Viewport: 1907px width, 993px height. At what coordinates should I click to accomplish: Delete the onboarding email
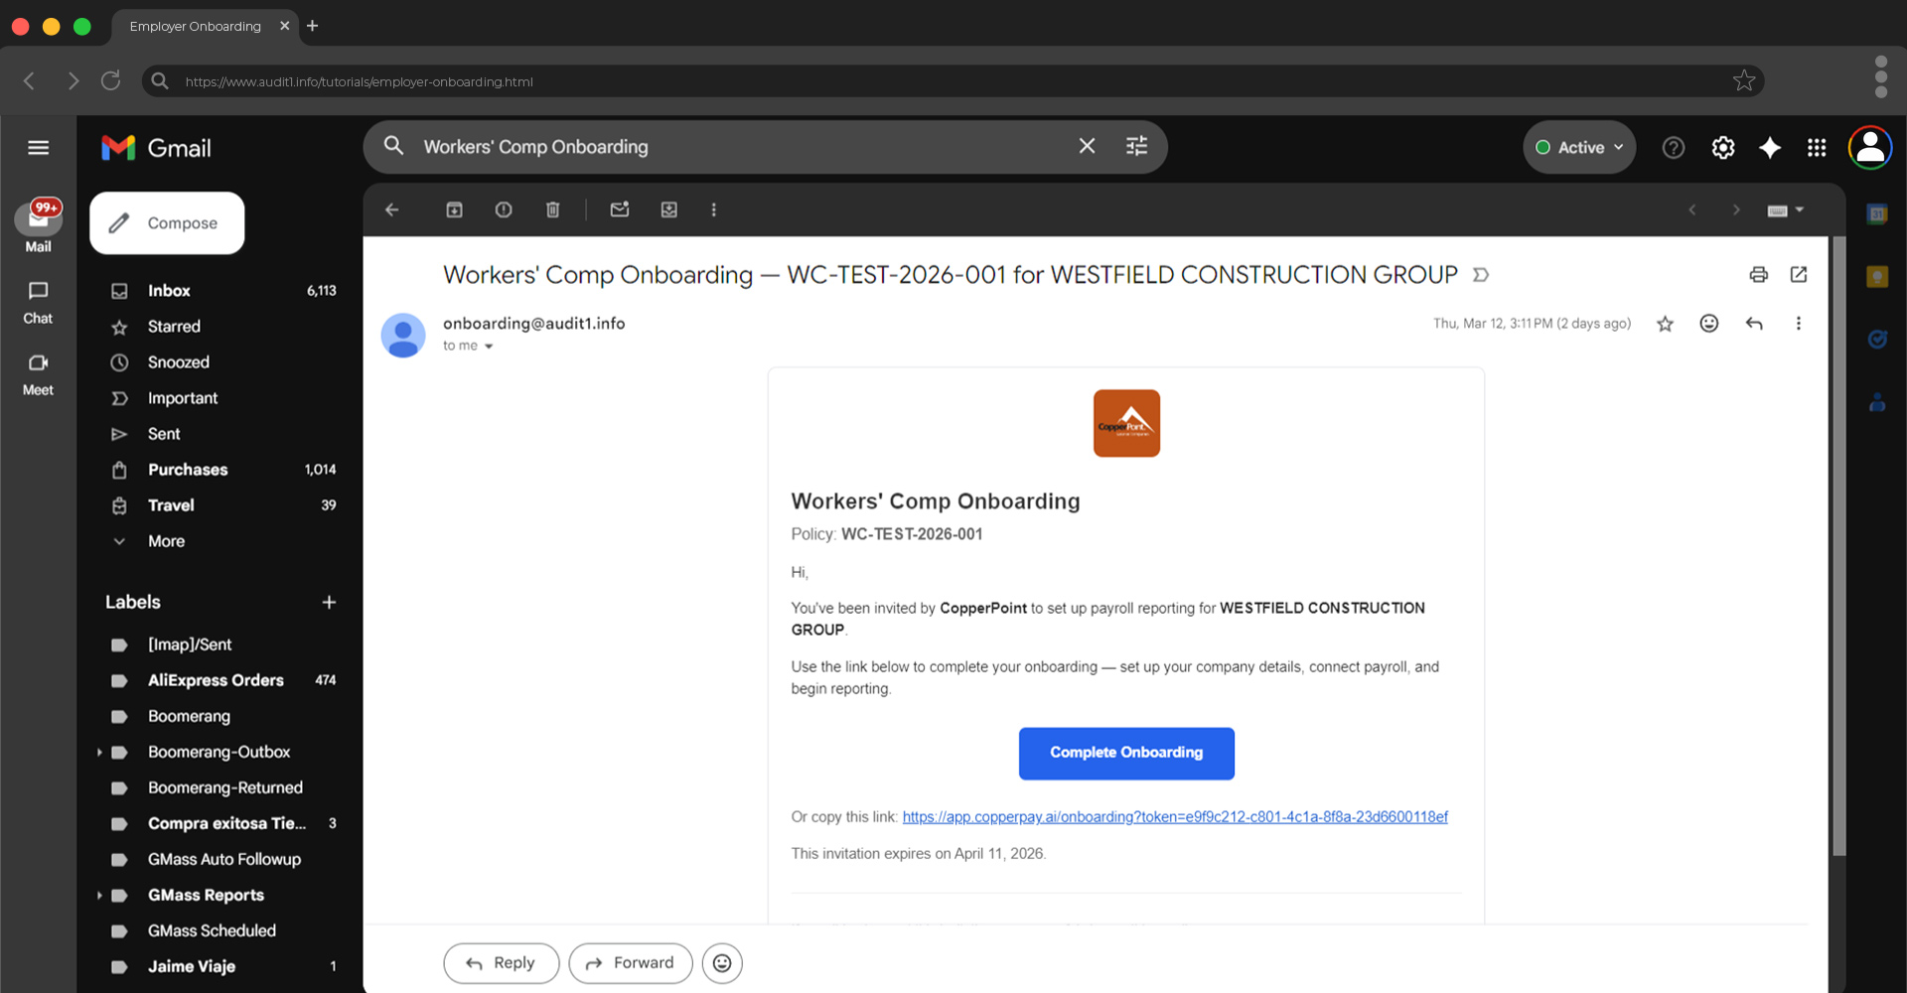[x=553, y=210]
